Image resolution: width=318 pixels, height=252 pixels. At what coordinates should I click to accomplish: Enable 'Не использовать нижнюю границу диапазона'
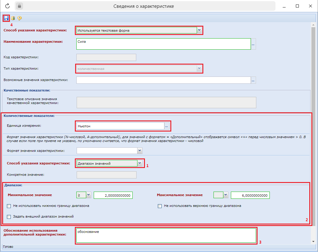[x=9, y=206]
